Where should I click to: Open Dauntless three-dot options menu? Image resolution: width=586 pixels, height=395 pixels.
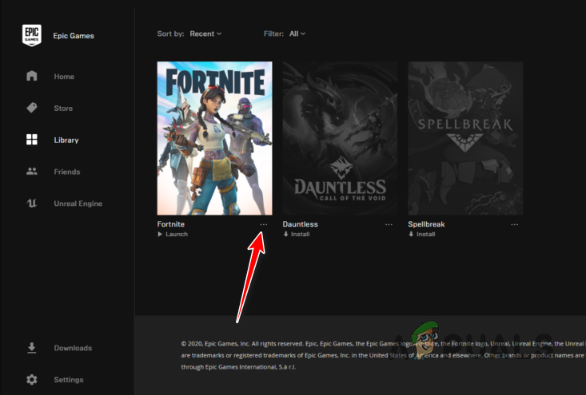click(x=389, y=224)
